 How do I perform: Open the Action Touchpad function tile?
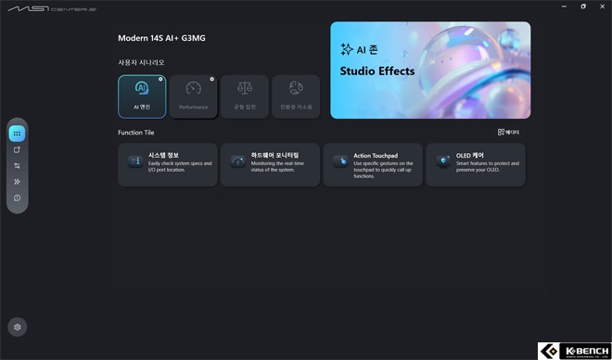[x=373, y=165]
